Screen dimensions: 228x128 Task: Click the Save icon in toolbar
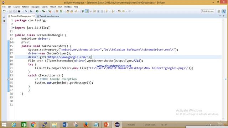click(x=10, y=11)
